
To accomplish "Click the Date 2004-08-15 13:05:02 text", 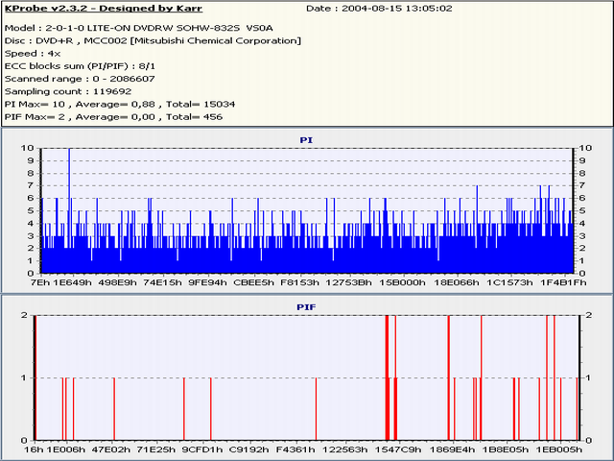I will click(379, 9).
